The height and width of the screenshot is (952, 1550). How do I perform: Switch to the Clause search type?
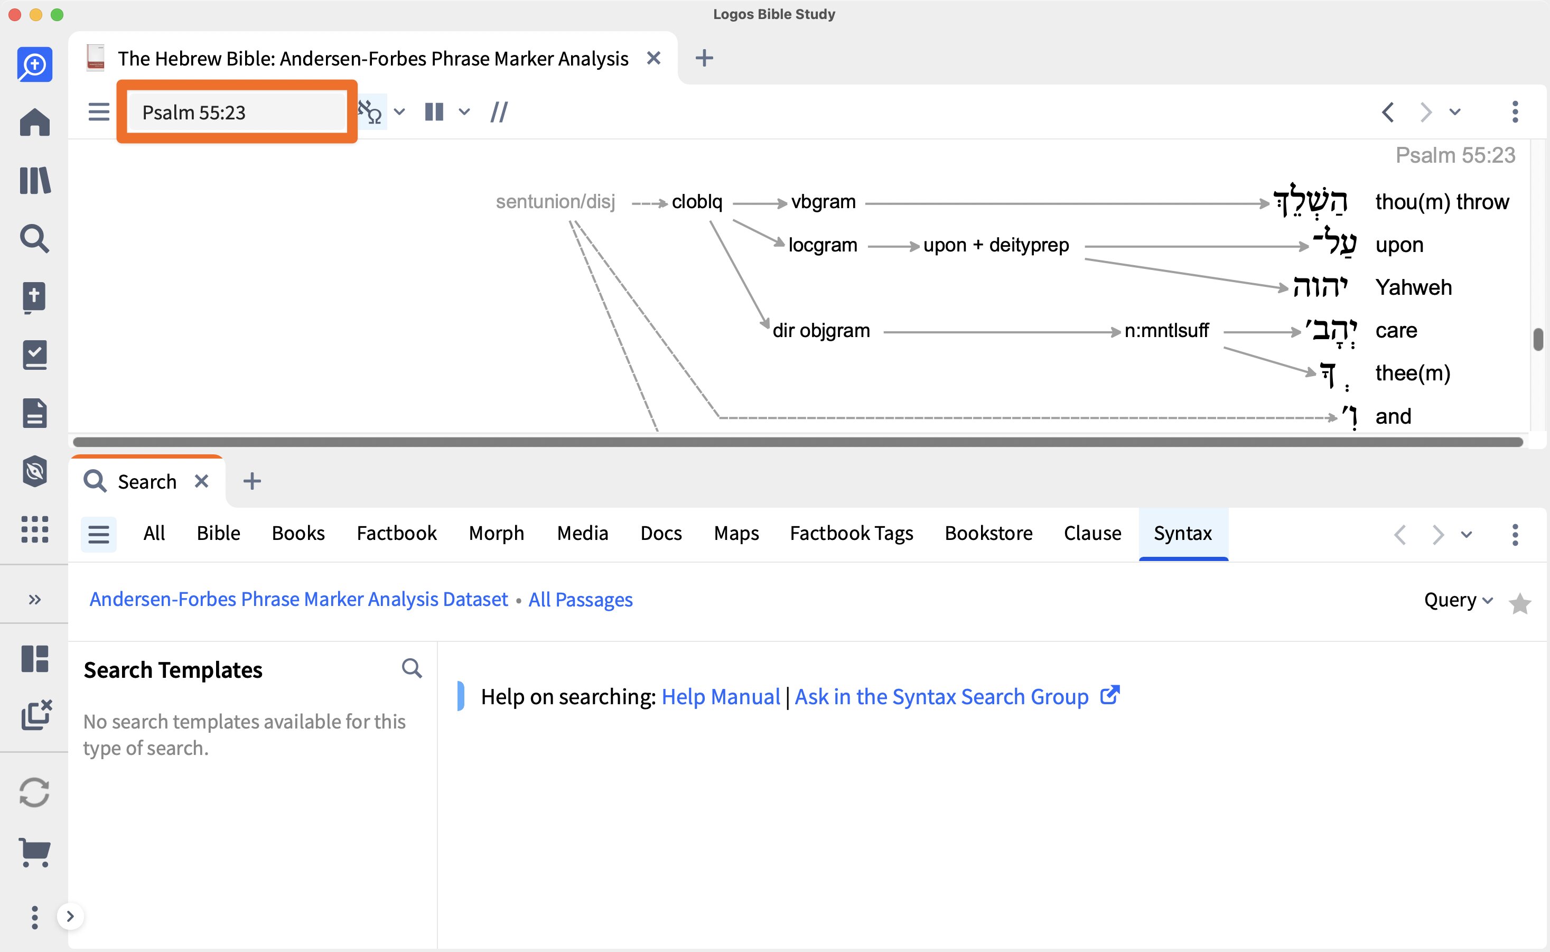pos(1093,533)
